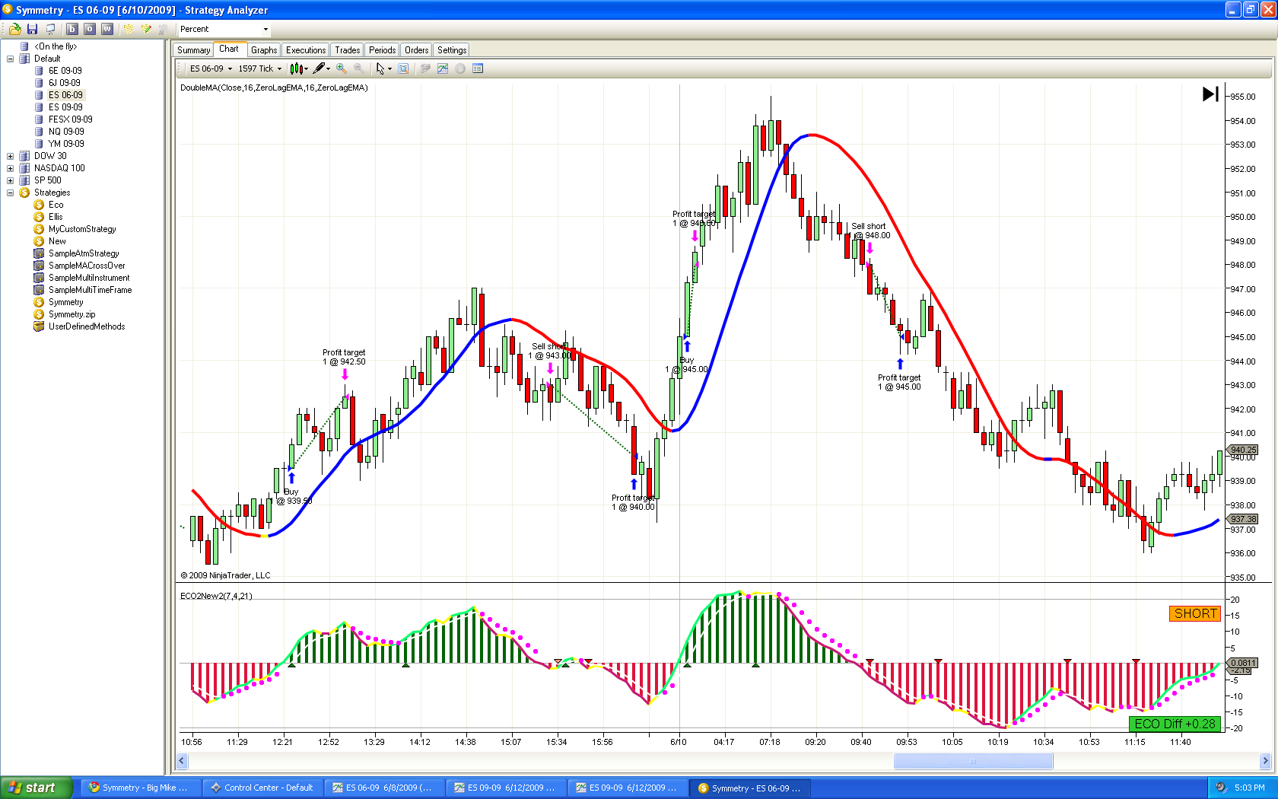Click the Windows start button
The width and height of the screenshot is (1278, 799).
click(x=37, y=788)
